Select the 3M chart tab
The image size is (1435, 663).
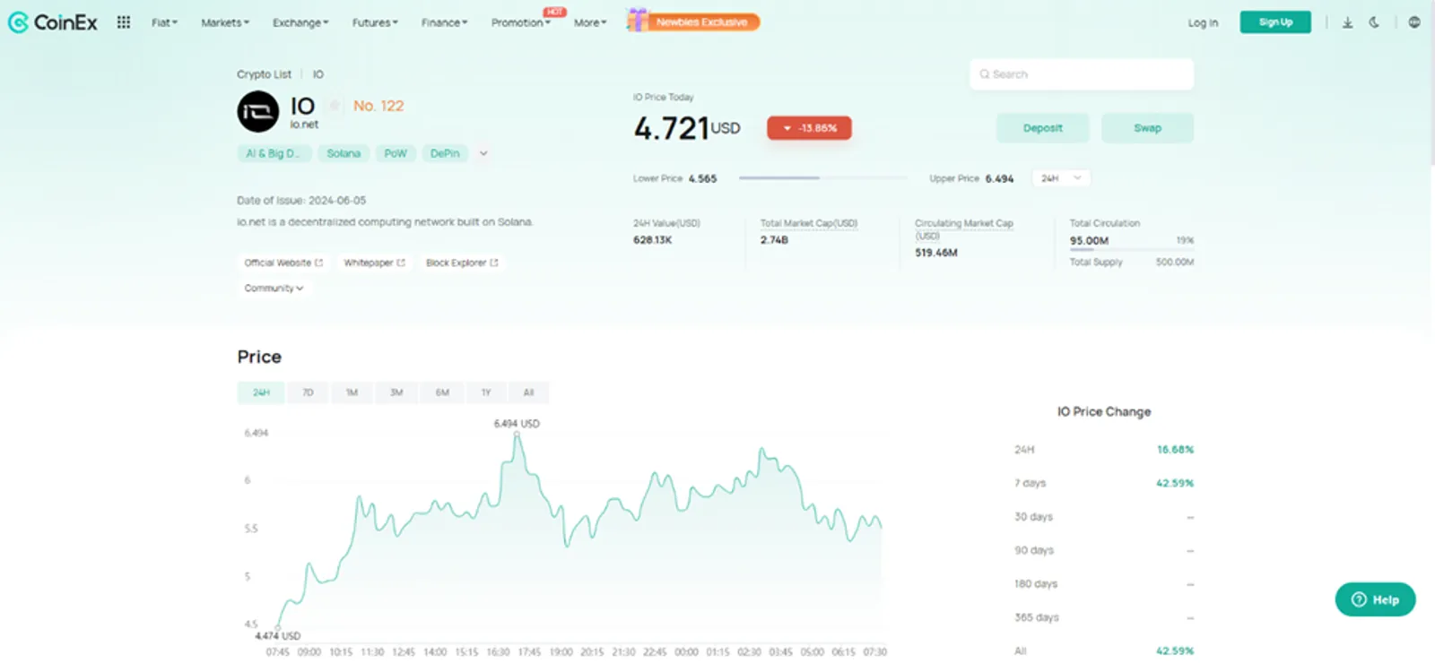(x=396, y=392)
